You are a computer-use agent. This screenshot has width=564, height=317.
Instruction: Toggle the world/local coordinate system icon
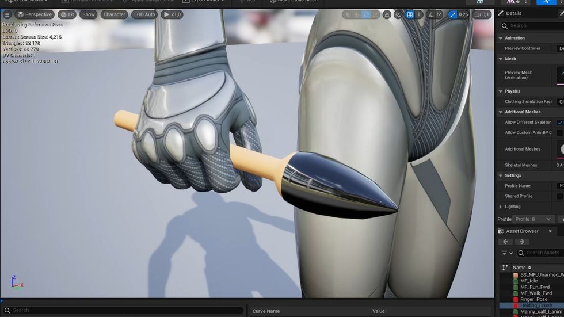point(387,14)
